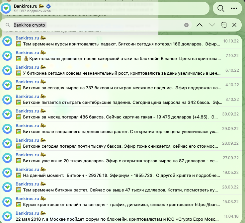
Task: Open result 'Тем временем биткоин растет'
Action: coord(121,187)
